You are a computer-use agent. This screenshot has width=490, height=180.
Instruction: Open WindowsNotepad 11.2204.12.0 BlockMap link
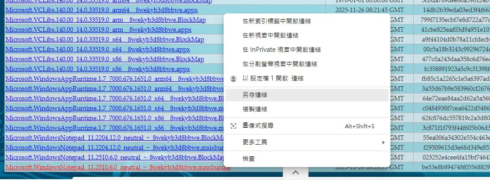click(115, 137)
